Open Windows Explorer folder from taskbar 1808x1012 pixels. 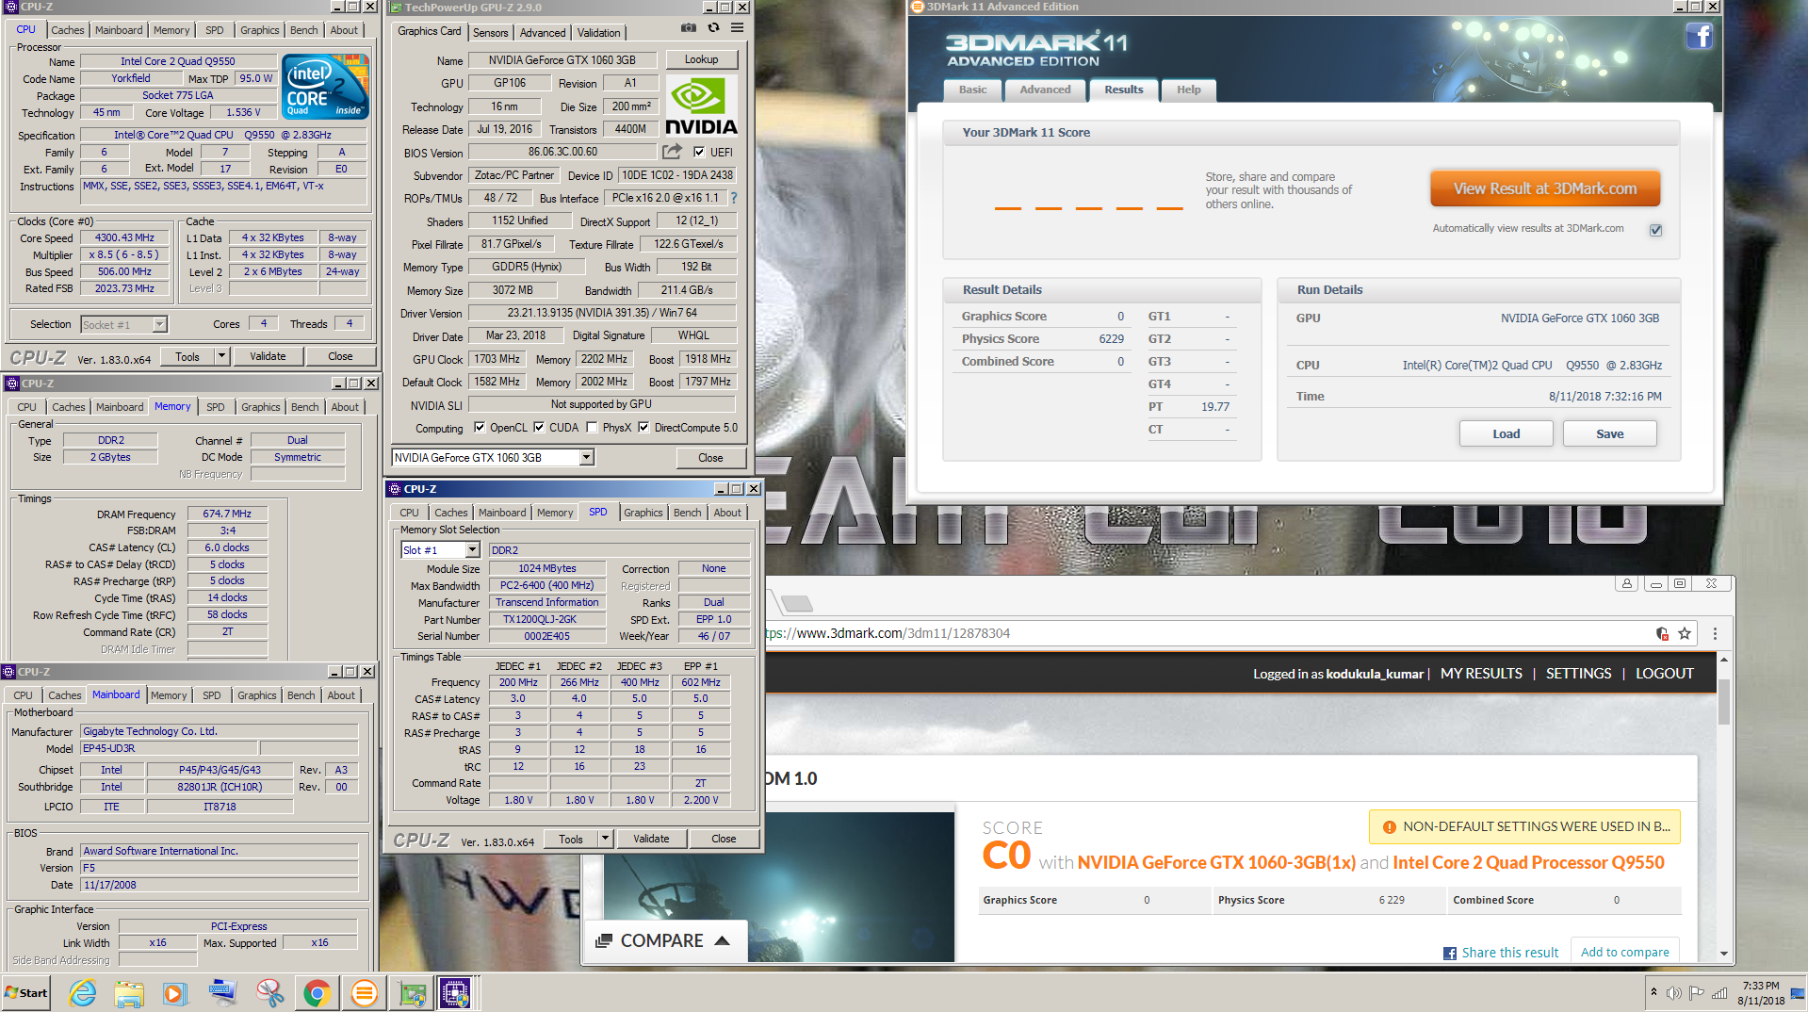[x=129, y=993]
